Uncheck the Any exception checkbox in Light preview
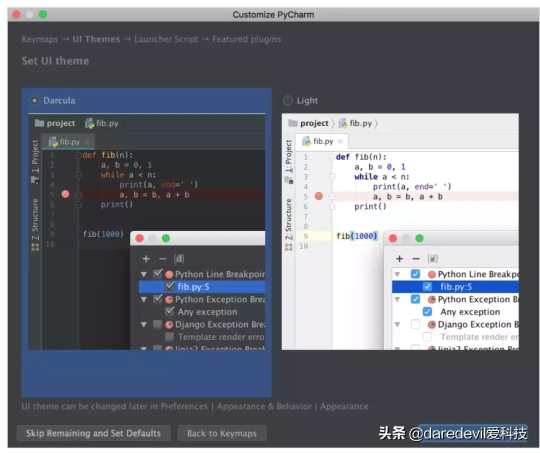540x453 pixels. [427, 311]
